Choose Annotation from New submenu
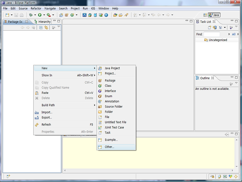The height and width of the screenshot is (182, 242). tap(116, 101)
